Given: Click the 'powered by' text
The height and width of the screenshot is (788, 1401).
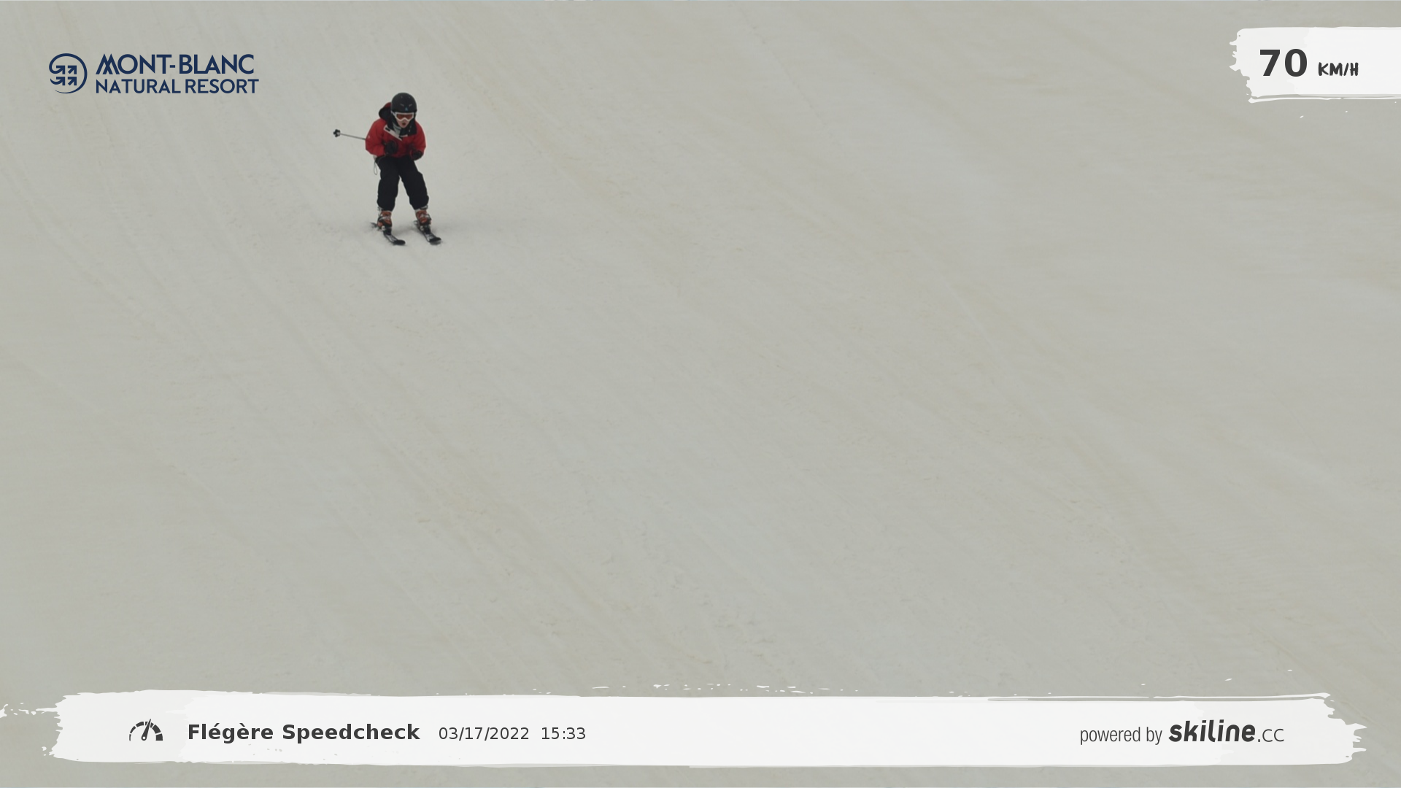Looking at the screenshot, I should [x=1120, y=735].
